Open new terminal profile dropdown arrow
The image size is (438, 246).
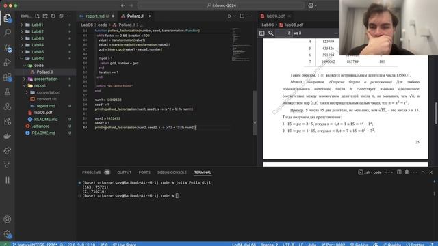point(391,172)
